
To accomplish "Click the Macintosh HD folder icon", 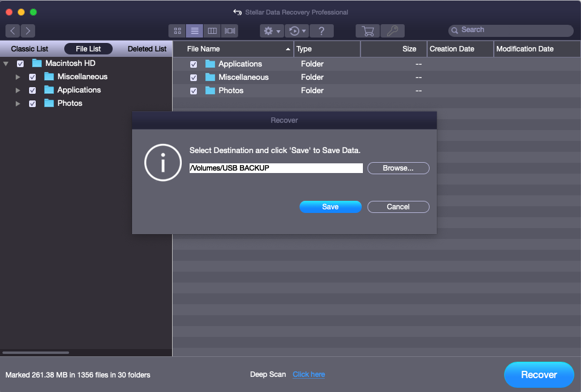I will [x=37, y=63].
